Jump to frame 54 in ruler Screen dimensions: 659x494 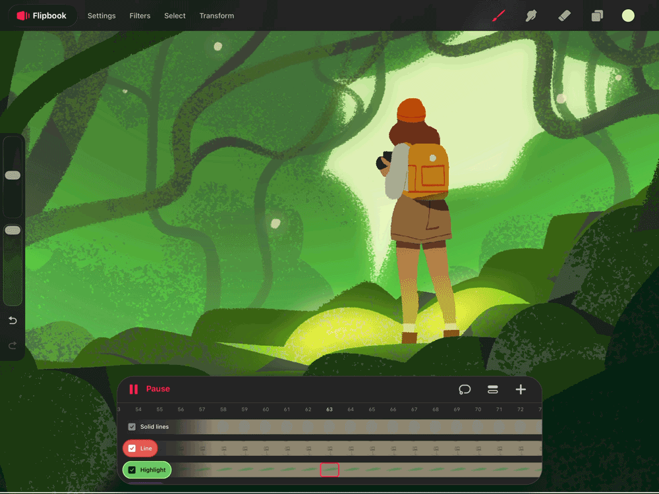pyautogui.click(x=138, y=409)
